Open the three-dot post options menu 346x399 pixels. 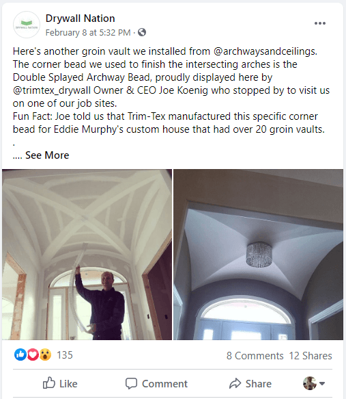[320, 23]
